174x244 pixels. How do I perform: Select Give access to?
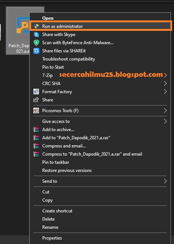tap(101, 121)
